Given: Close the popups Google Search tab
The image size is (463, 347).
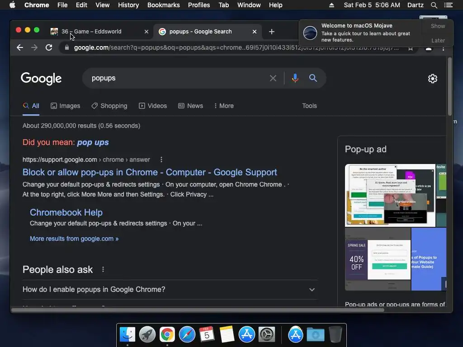Looking at the screenshot, I should pyautogui.click(x=255, y=32).
